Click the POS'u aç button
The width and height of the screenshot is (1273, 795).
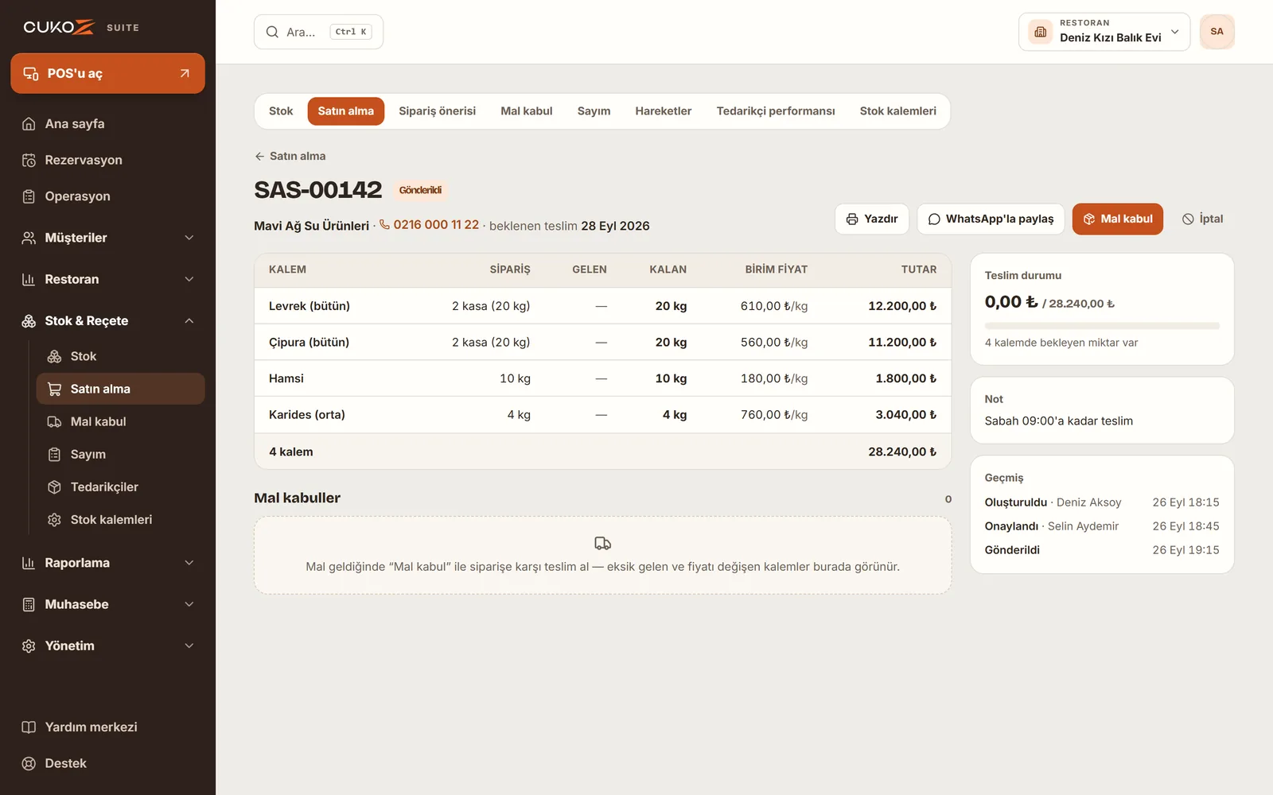point(107,73)
